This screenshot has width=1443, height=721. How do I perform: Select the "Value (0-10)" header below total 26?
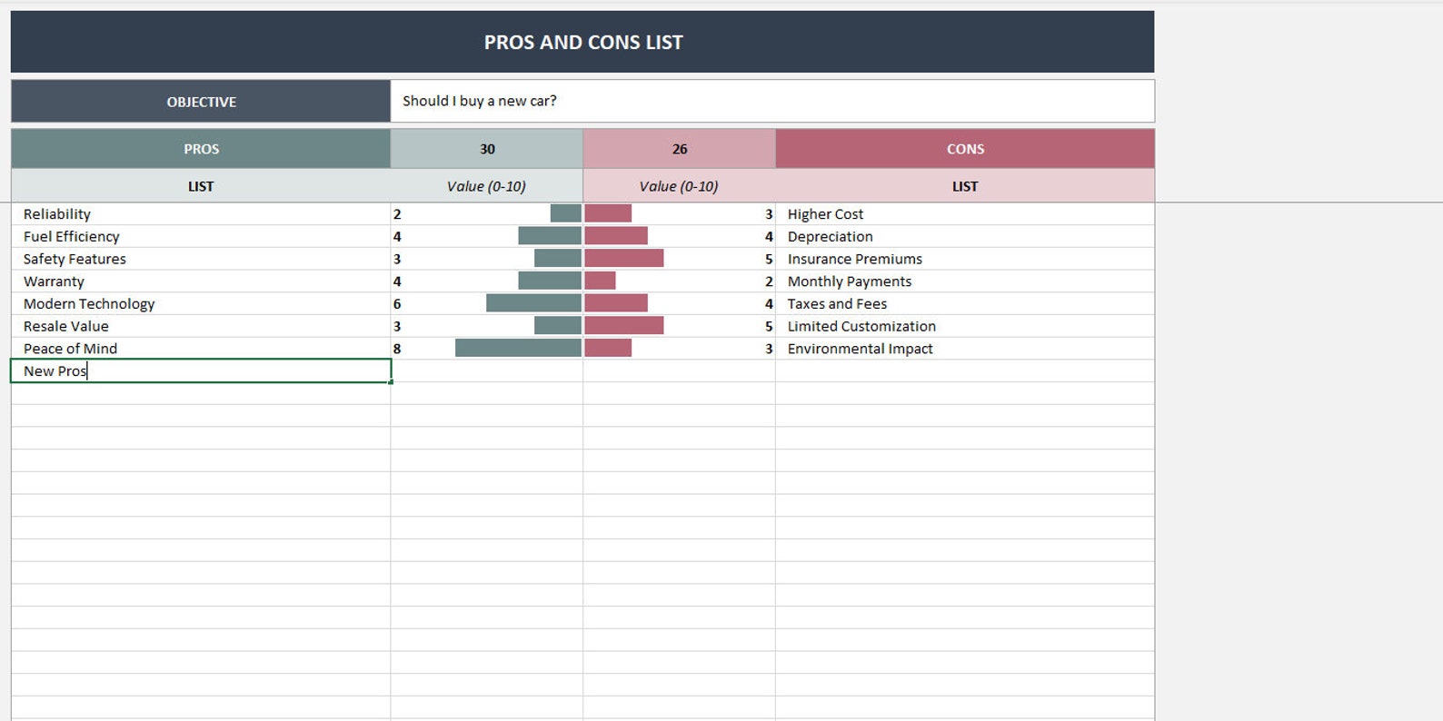pos(680,186)
